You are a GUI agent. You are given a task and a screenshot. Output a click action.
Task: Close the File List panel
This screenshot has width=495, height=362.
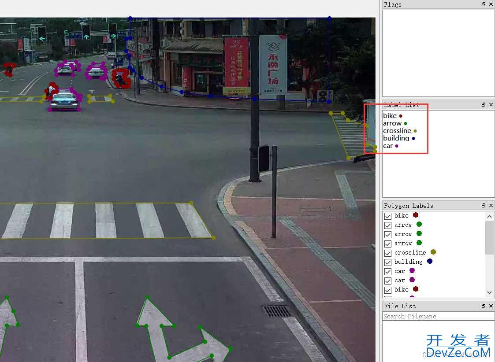(x=491, y=306)
